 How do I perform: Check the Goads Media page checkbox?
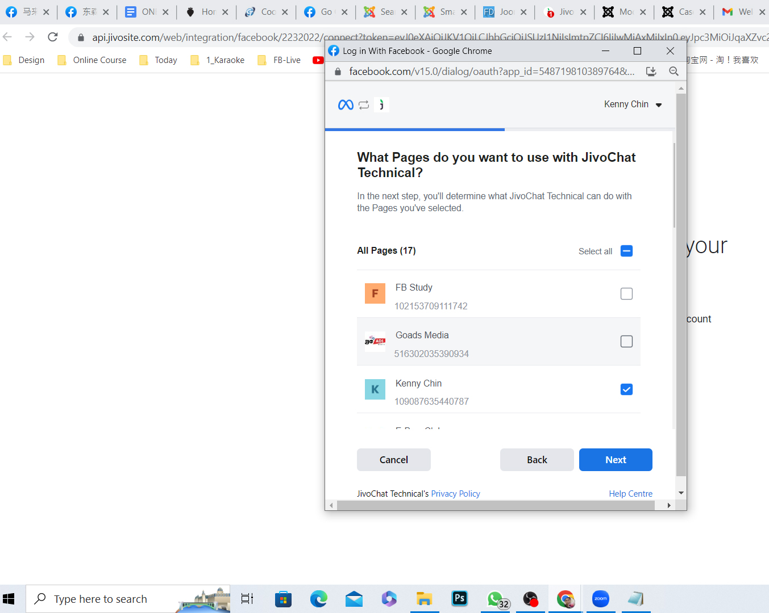[x=626, y=341]
